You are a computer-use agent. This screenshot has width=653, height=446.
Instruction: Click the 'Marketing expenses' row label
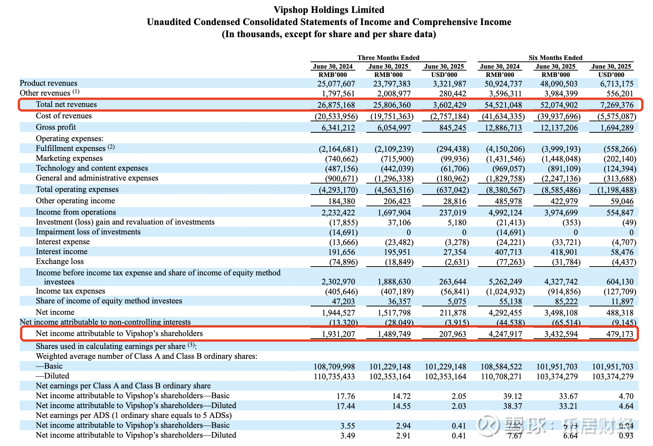point(69,158)
